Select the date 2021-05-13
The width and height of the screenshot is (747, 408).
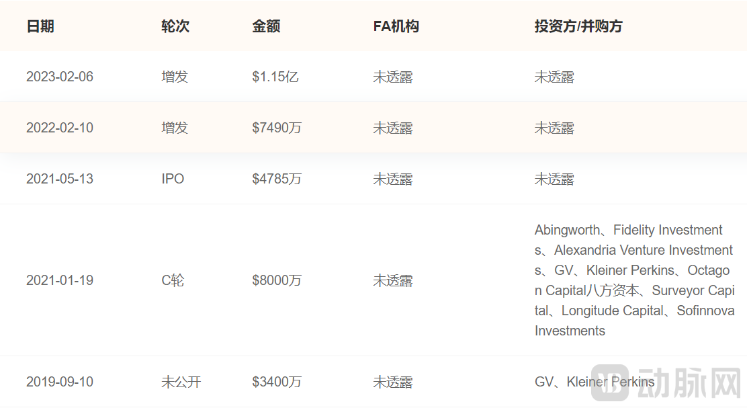click(x=60, y=179)
